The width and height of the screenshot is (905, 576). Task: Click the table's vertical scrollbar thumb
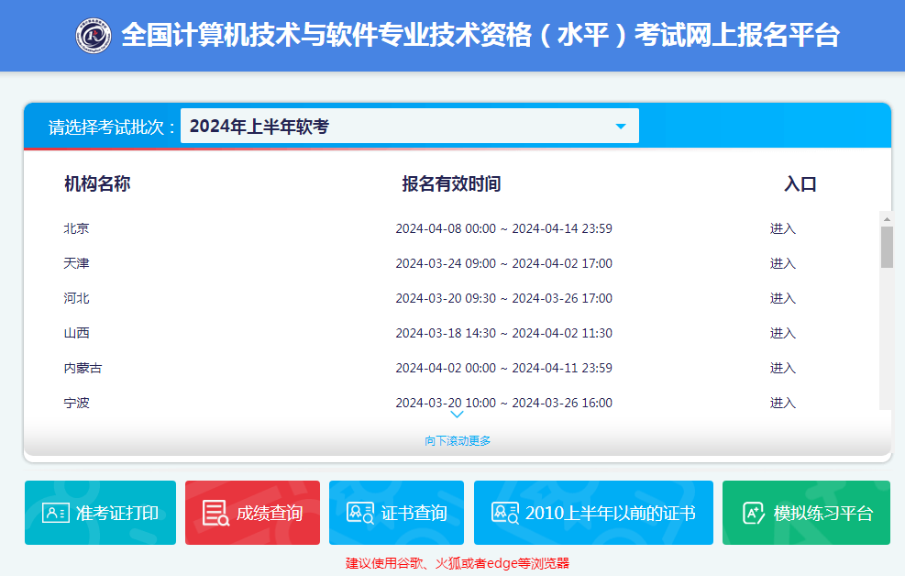tap(887, 247)
